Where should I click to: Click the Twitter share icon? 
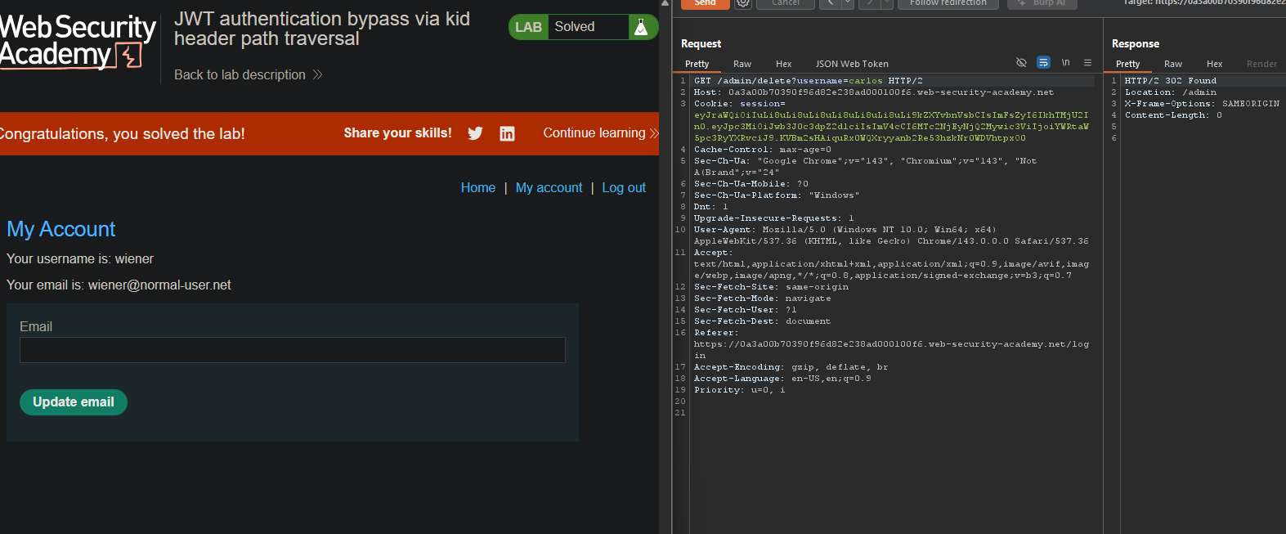475,133
